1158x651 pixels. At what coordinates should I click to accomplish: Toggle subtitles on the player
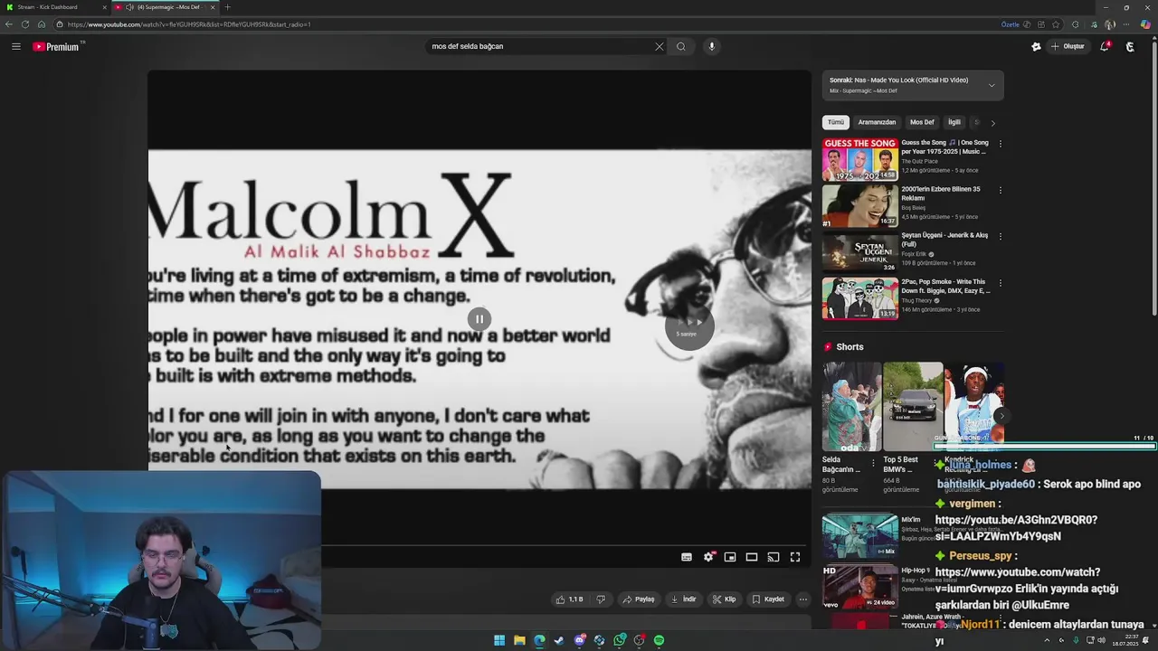pos(687,557)
